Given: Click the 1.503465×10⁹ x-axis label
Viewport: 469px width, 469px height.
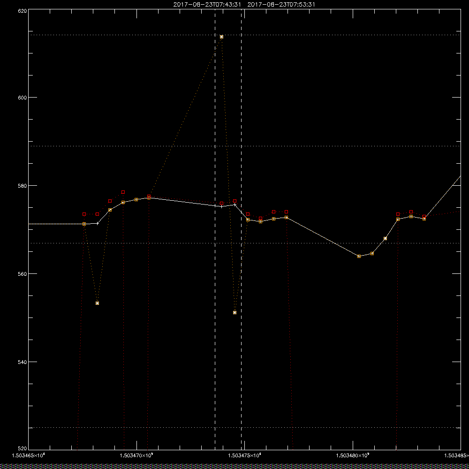Looking at the screenshot, I should tap(29, 455).
